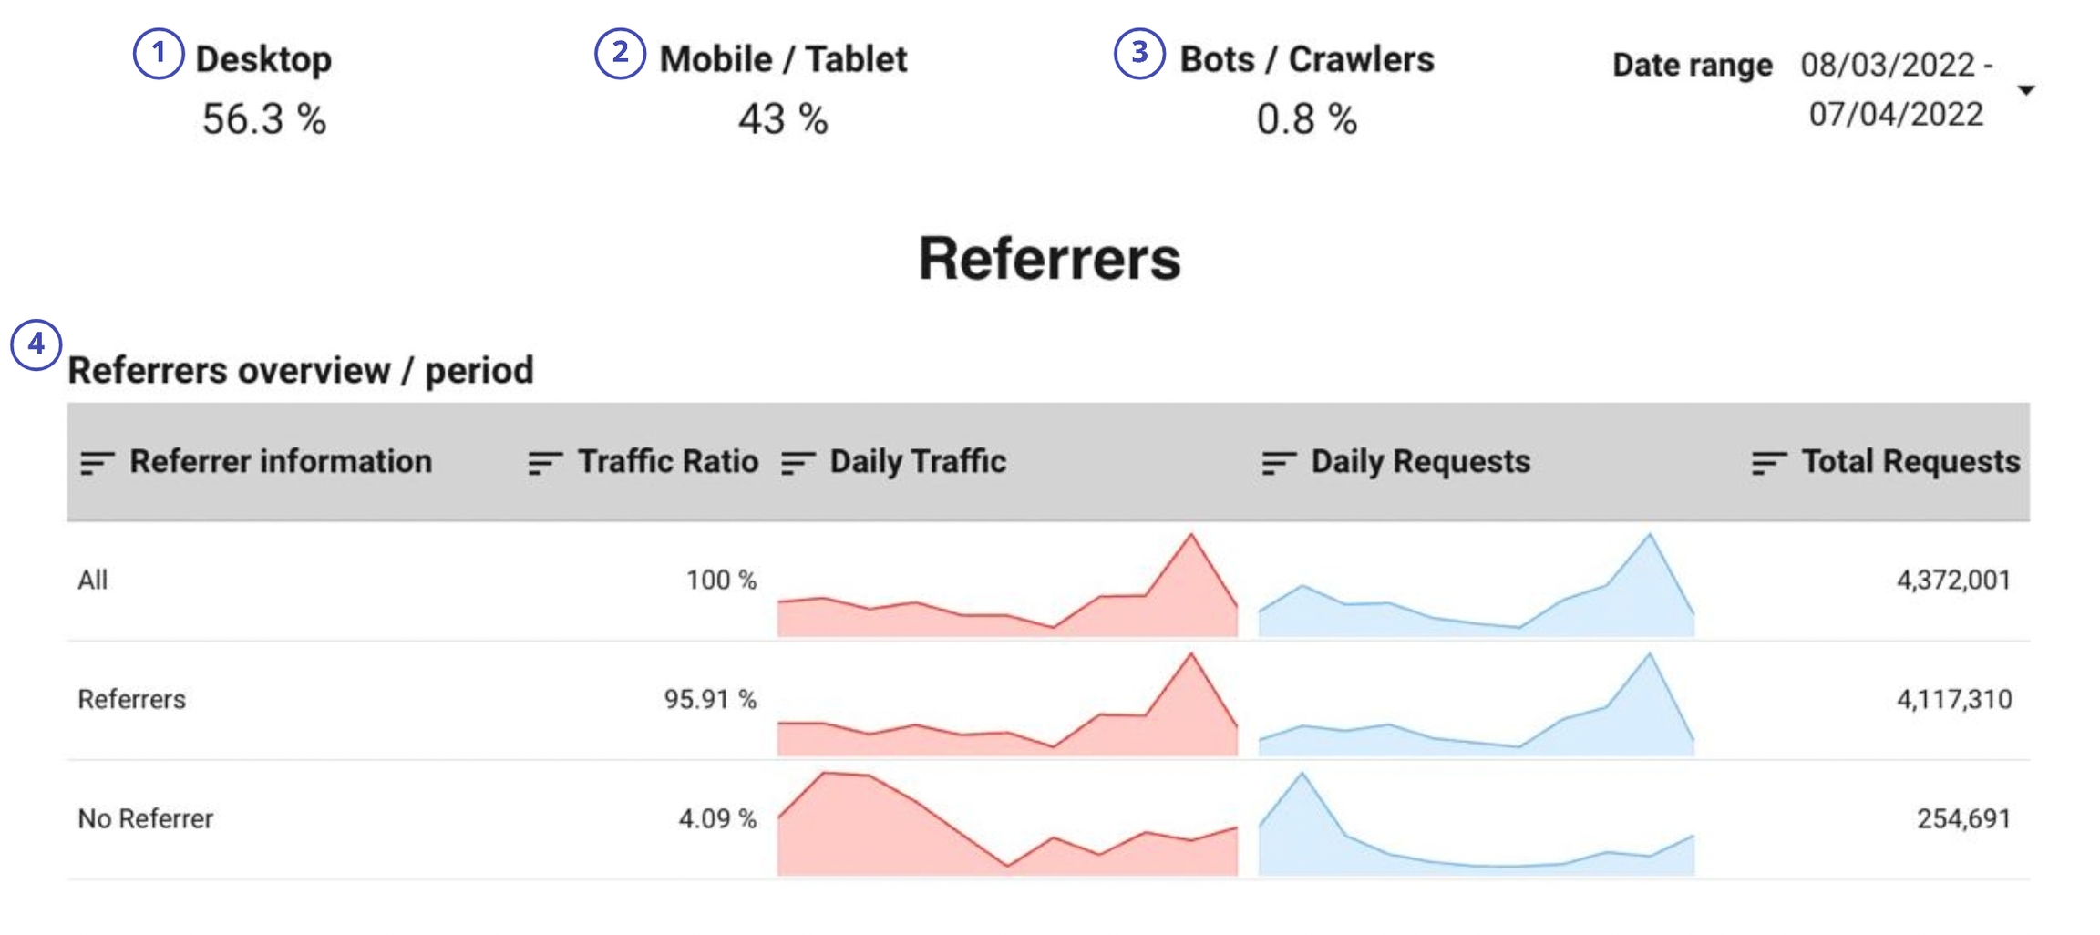The image size is (2100, 935).
Task: Sort table by Traffic Ratio header
Action: pos(667,462)
